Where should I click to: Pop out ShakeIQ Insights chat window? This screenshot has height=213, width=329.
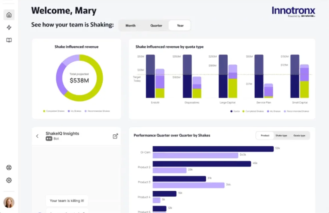point(115,136)
